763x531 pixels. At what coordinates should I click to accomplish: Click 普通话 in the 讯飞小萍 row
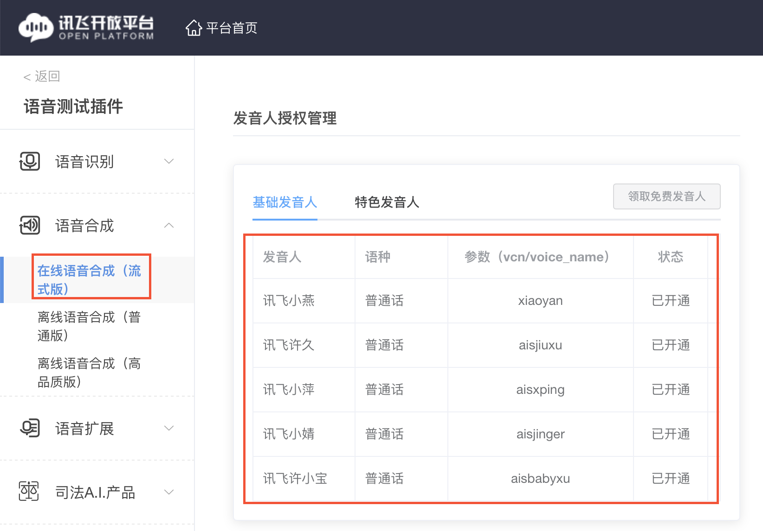tap(384, 390)
